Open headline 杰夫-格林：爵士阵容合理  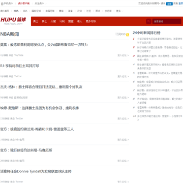(x=41, y=87)
